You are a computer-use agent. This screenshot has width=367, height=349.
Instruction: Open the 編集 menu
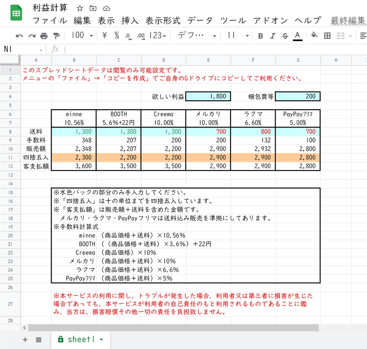click(82, 20)
